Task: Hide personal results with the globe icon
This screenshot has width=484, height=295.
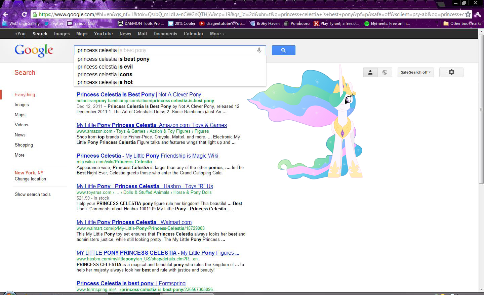Action: [x=385, y=72]
